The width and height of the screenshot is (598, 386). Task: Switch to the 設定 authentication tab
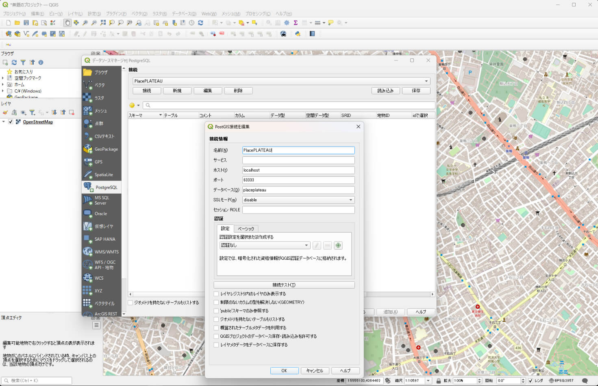(x=225, y=229)
